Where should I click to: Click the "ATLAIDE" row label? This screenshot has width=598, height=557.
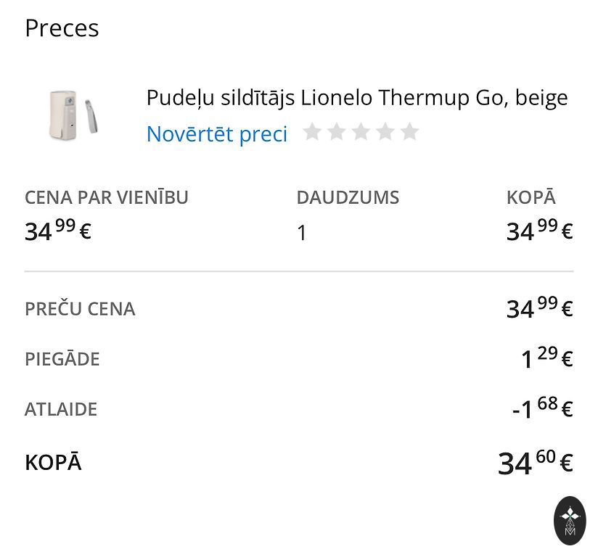pos(61,409)
